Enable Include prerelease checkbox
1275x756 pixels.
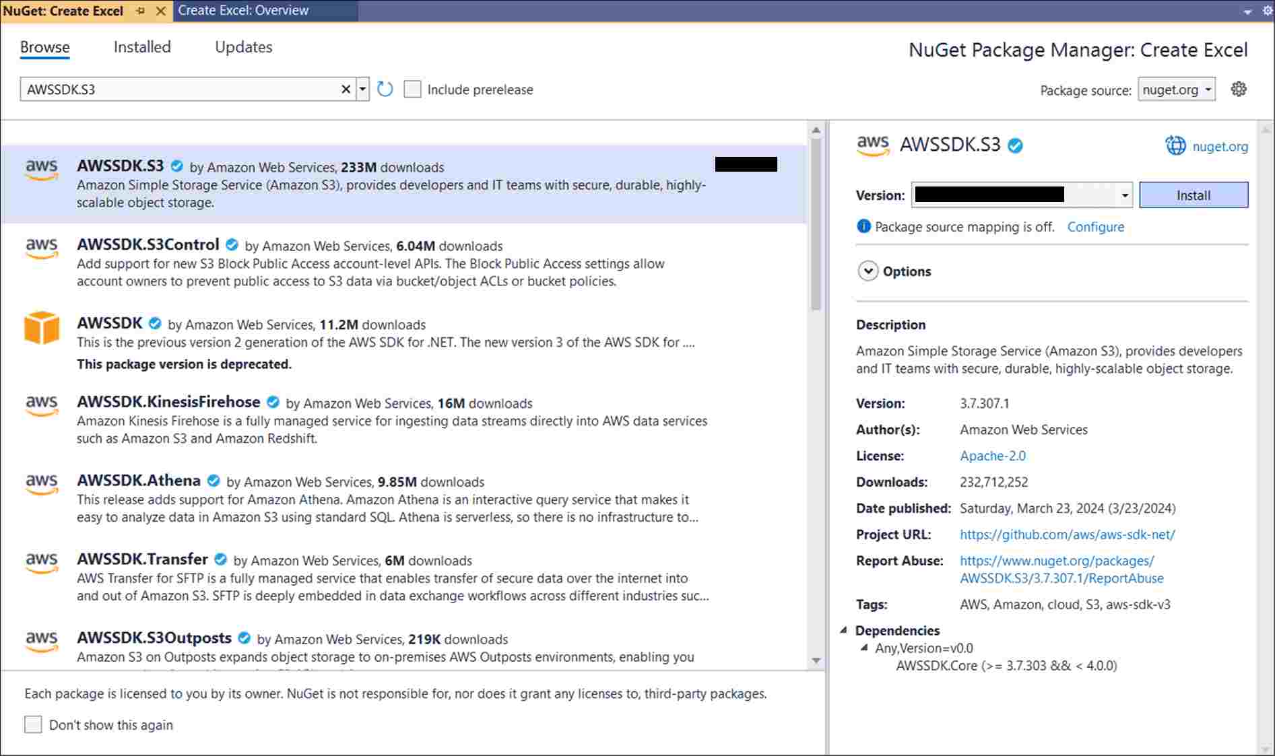pos(412,90)
